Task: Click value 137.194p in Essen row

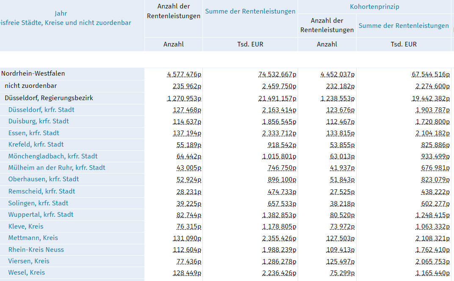Action: click(187, 134)
